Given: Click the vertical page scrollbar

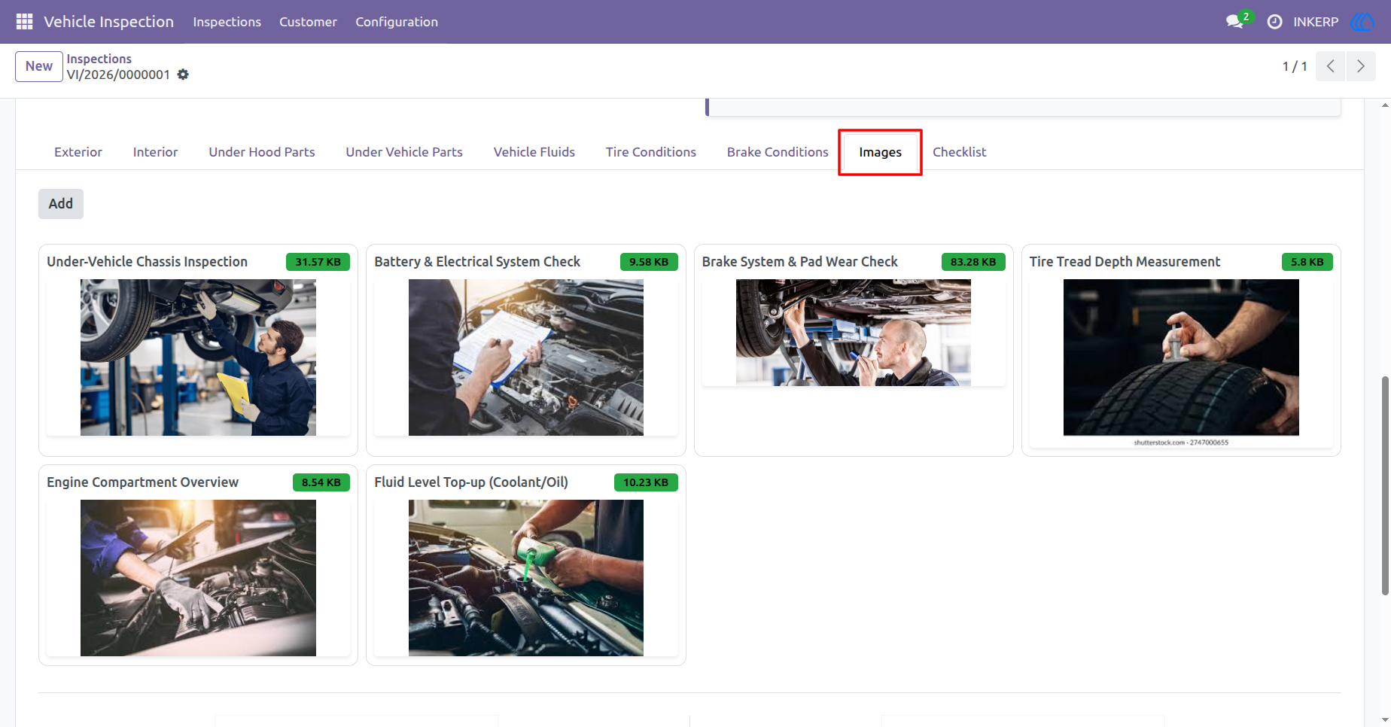Looking at the screenshot, I should click(x=1385, y=485).
